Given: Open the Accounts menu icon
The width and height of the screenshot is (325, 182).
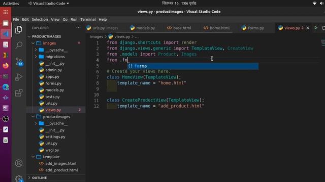Looking at the screenshot, I should tap(19, 163).
